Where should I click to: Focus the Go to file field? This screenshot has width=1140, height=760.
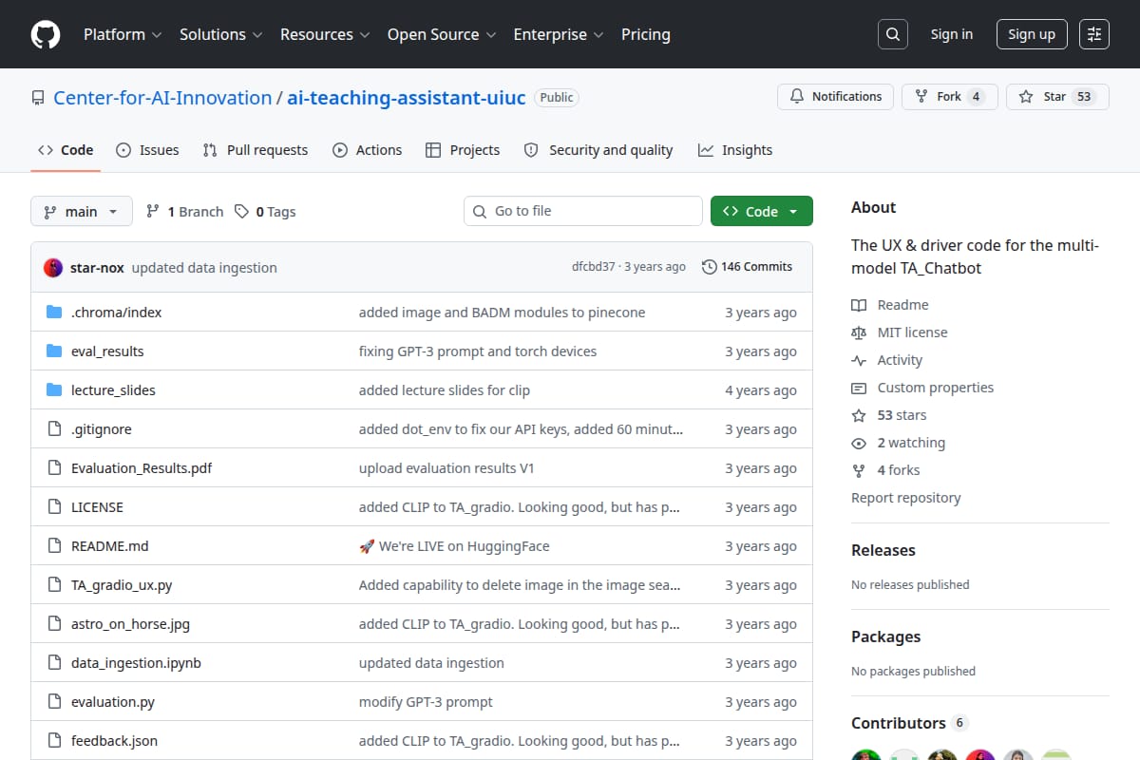(583, 211)
